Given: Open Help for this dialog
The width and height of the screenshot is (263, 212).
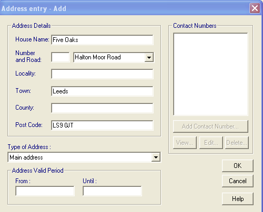Looking at the screenshot, I should pyautogui.click(x=238, y=199).
